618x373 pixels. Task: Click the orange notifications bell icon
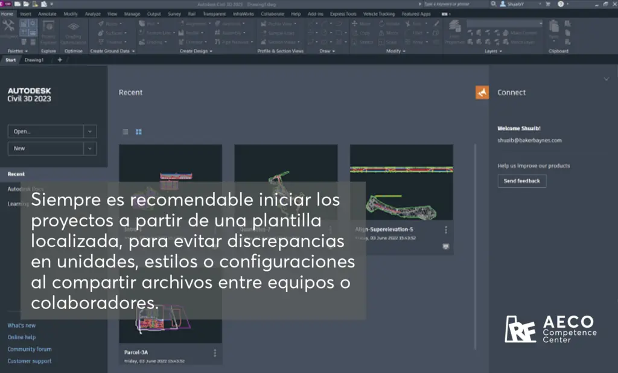(482, 92)
